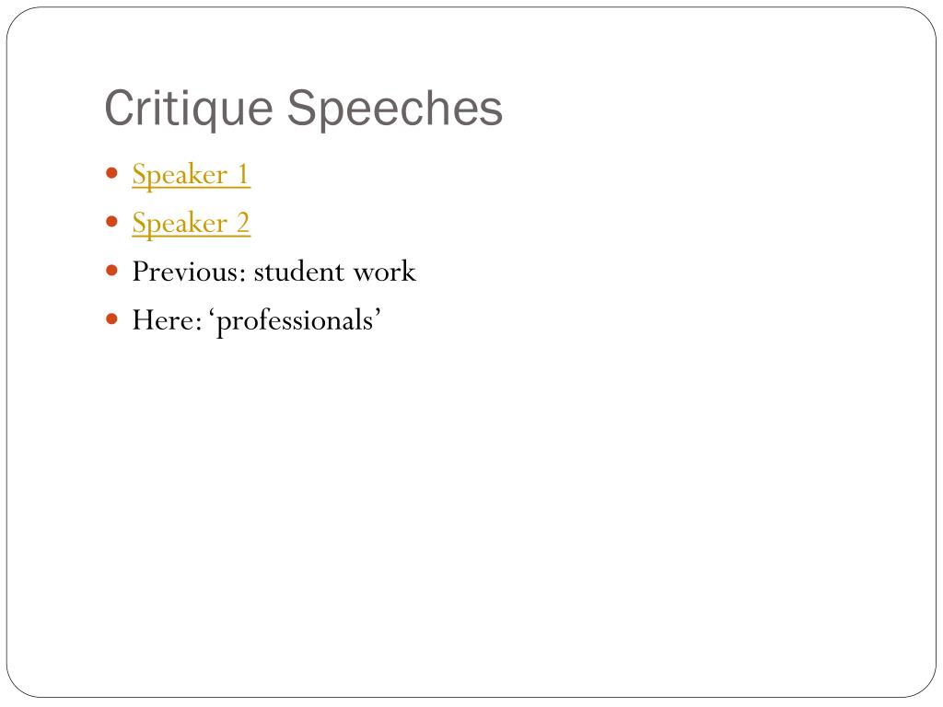Click the bullet before Here: 'professionals'
This screenshot has height=707, width=943.
(x=111, y=319)
